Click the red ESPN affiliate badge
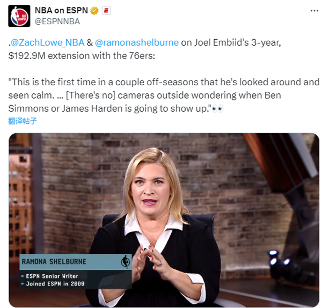Viewport: 322px width, 308px height. pos(106,11)
